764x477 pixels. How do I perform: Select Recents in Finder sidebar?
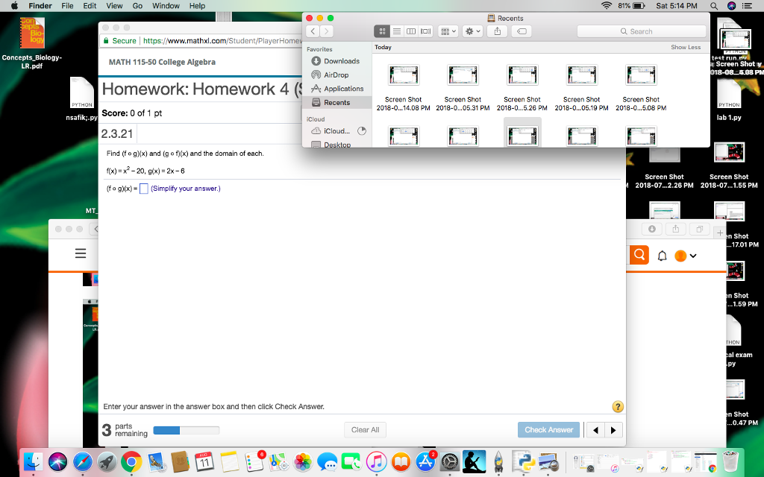(336, 103)
